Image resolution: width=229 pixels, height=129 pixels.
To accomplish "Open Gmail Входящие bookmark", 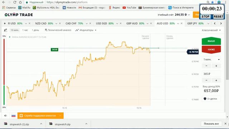I will point(92,8).
